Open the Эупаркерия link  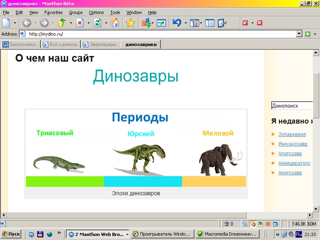pyautogui.click(x=292, y=134)
